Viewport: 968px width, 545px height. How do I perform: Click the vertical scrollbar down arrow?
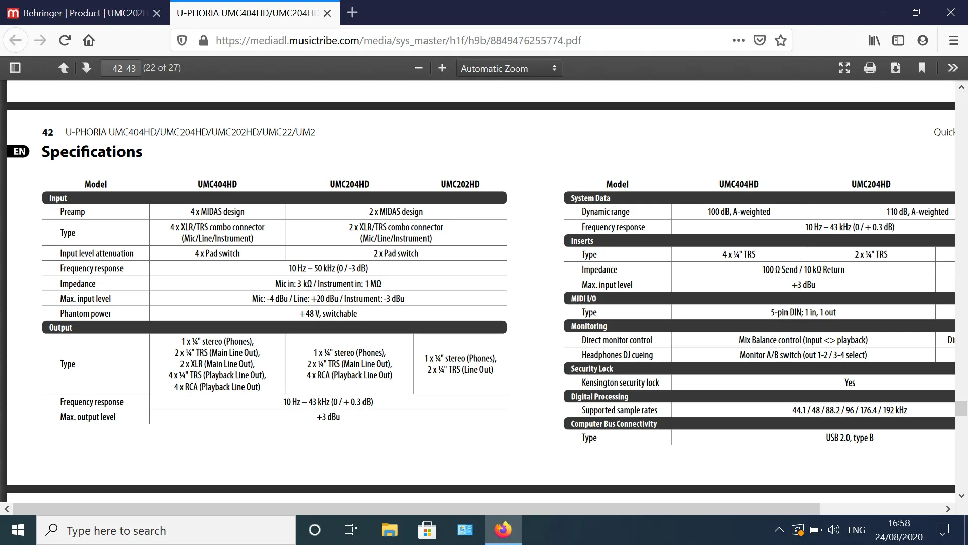click(x=961, y=496)
